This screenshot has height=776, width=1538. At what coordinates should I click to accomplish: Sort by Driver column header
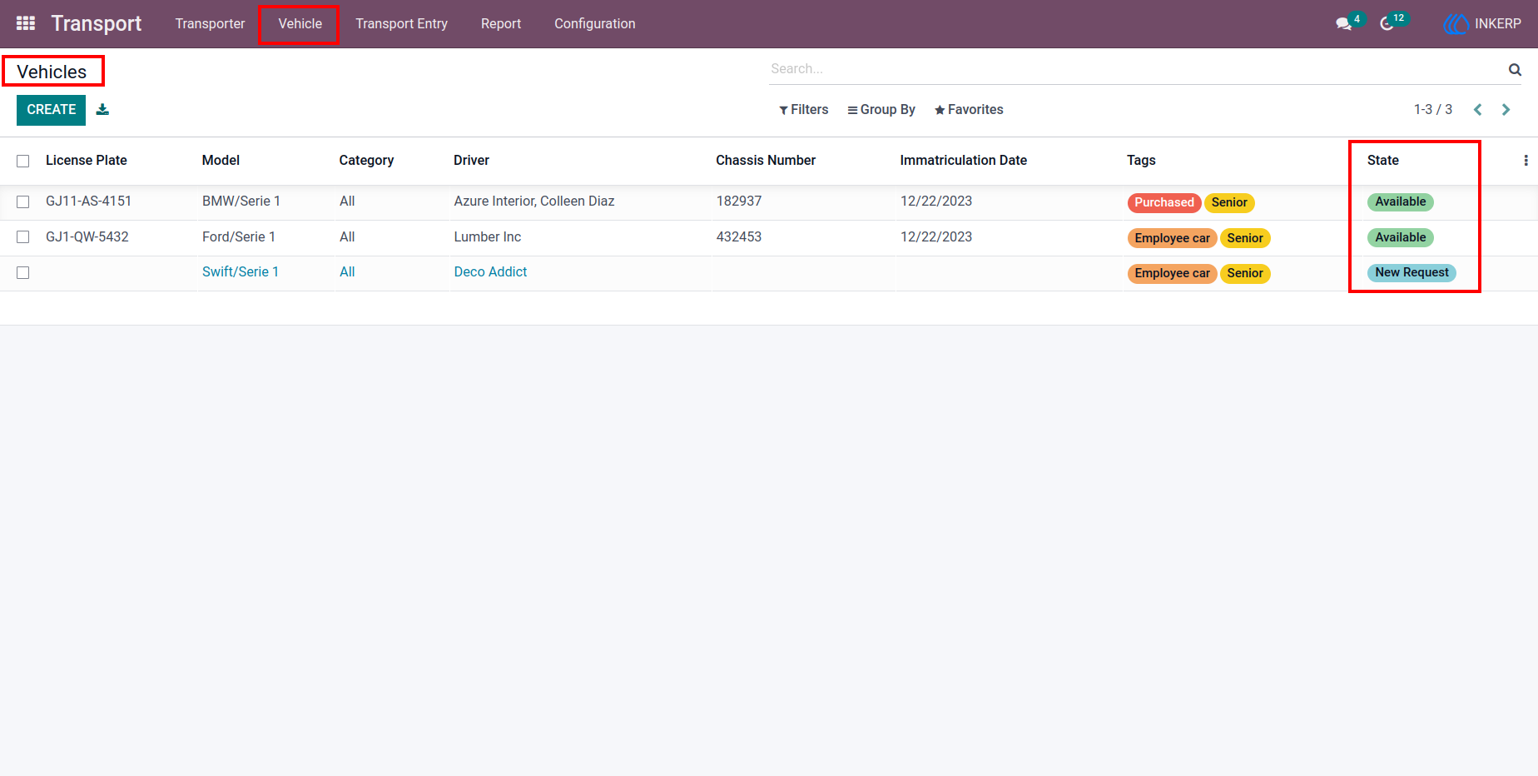click(x=471, y=160)
